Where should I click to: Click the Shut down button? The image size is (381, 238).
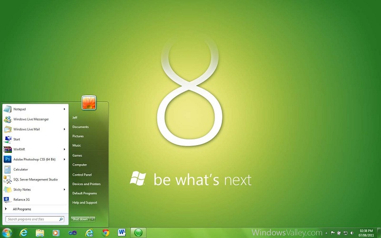tap(80, 219)
